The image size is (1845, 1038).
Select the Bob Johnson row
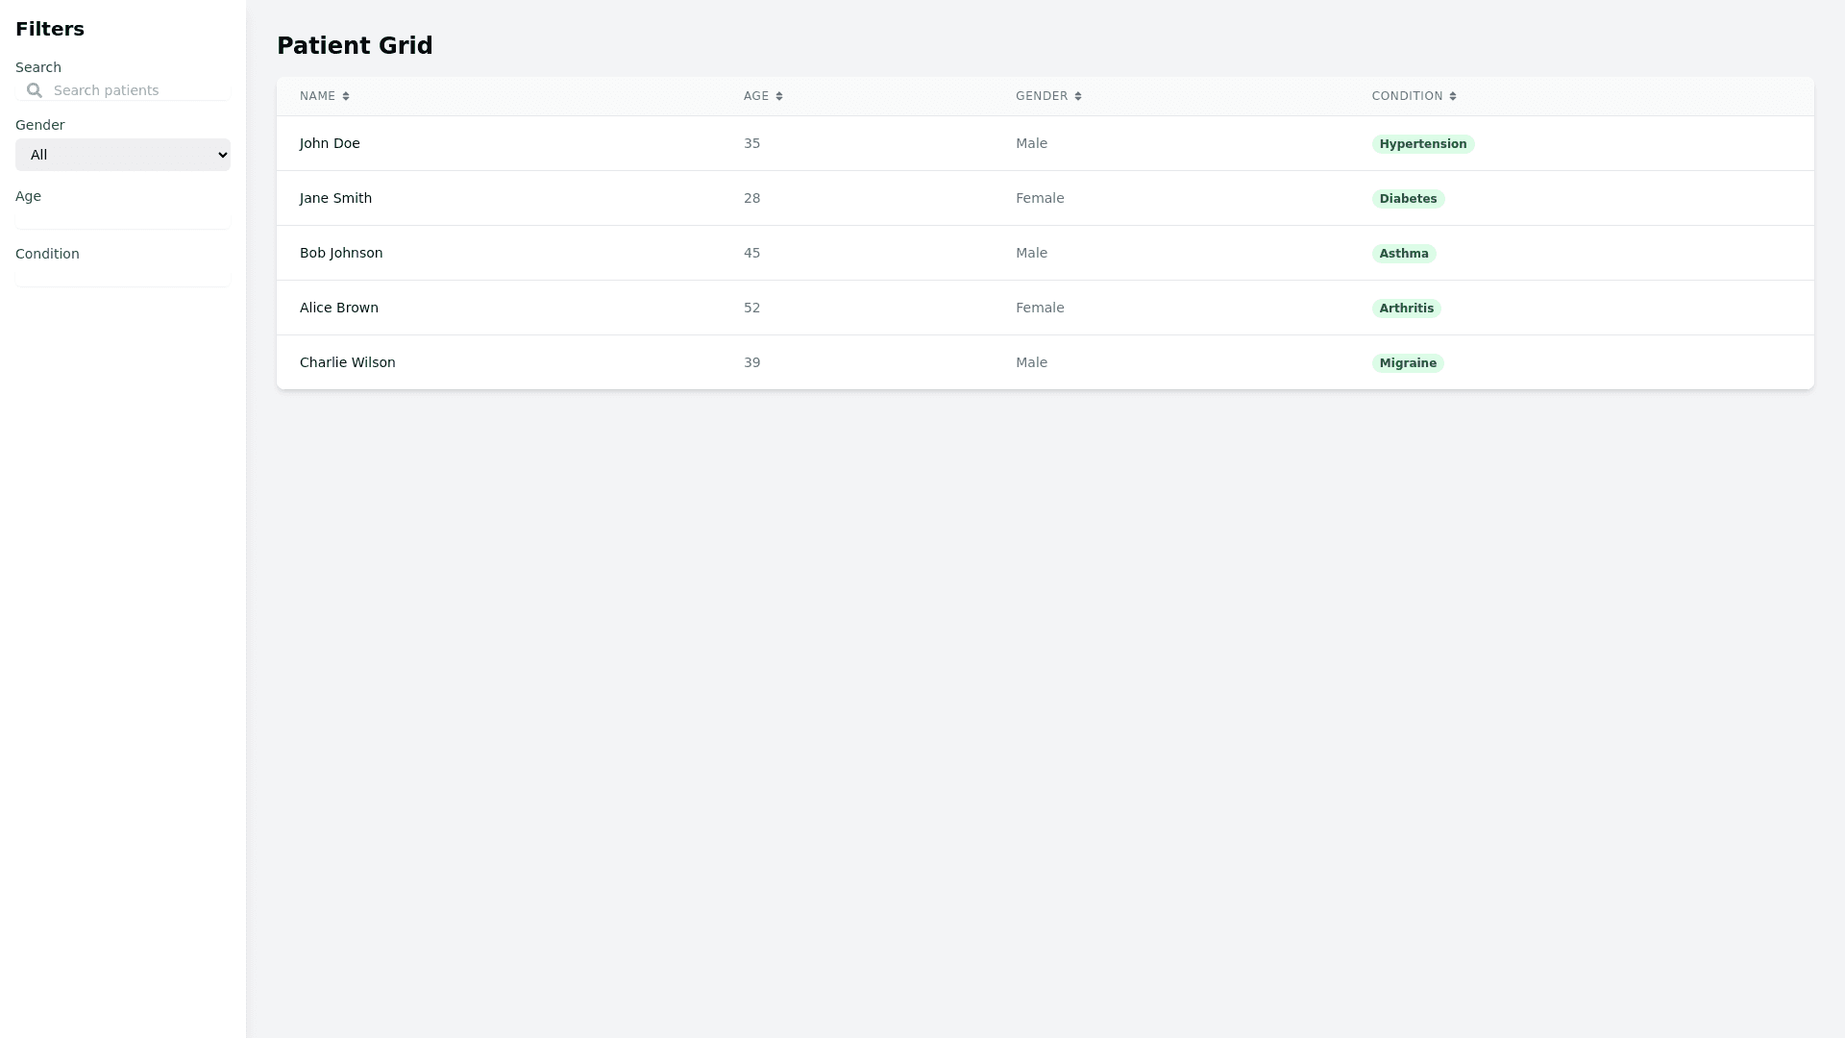pos(341,253)
